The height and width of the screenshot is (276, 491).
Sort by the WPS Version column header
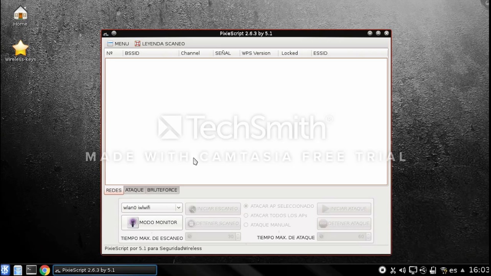click(259, 53)
